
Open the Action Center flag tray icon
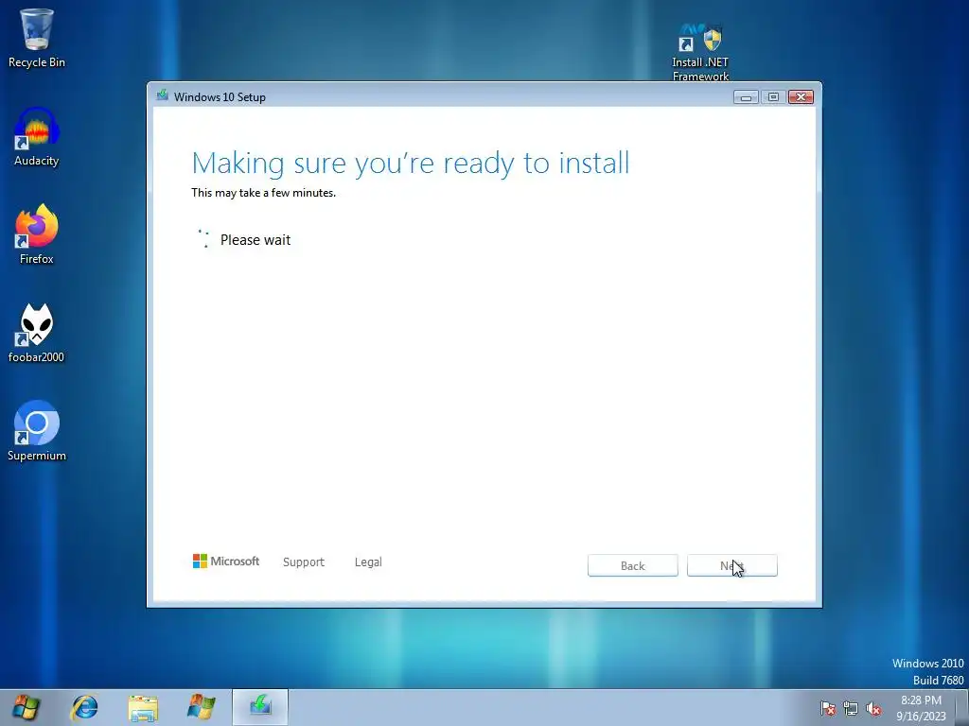(827, 708)
